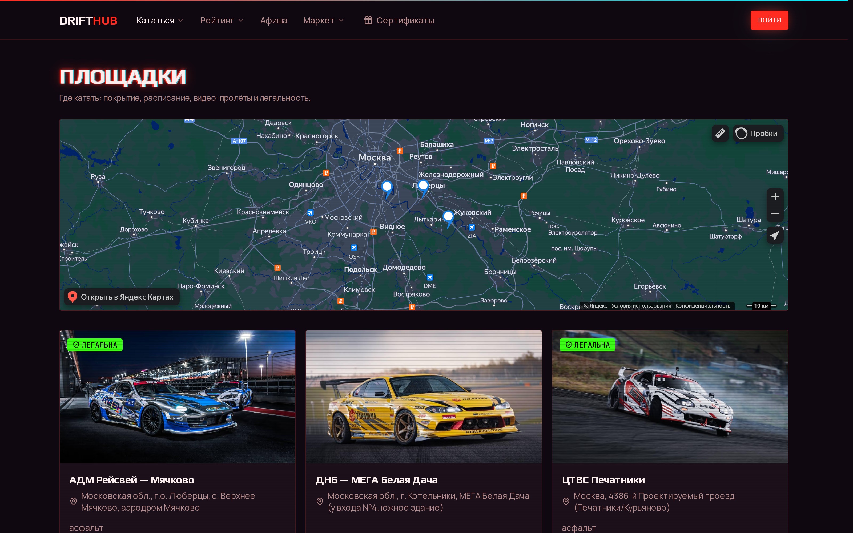Click the toll marker near Шишкин Лес
The image size is (853, 533).
pyautogui.click(x=277, y=268)
